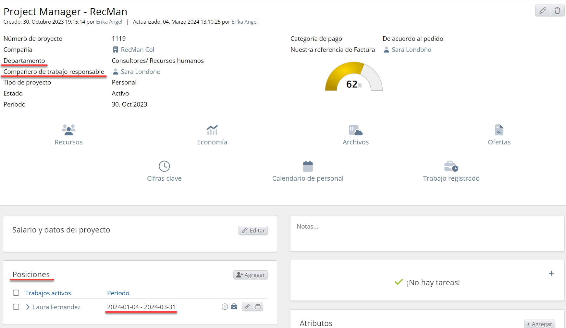Check the Laura Fernandez row checkbox

point(16,307)
